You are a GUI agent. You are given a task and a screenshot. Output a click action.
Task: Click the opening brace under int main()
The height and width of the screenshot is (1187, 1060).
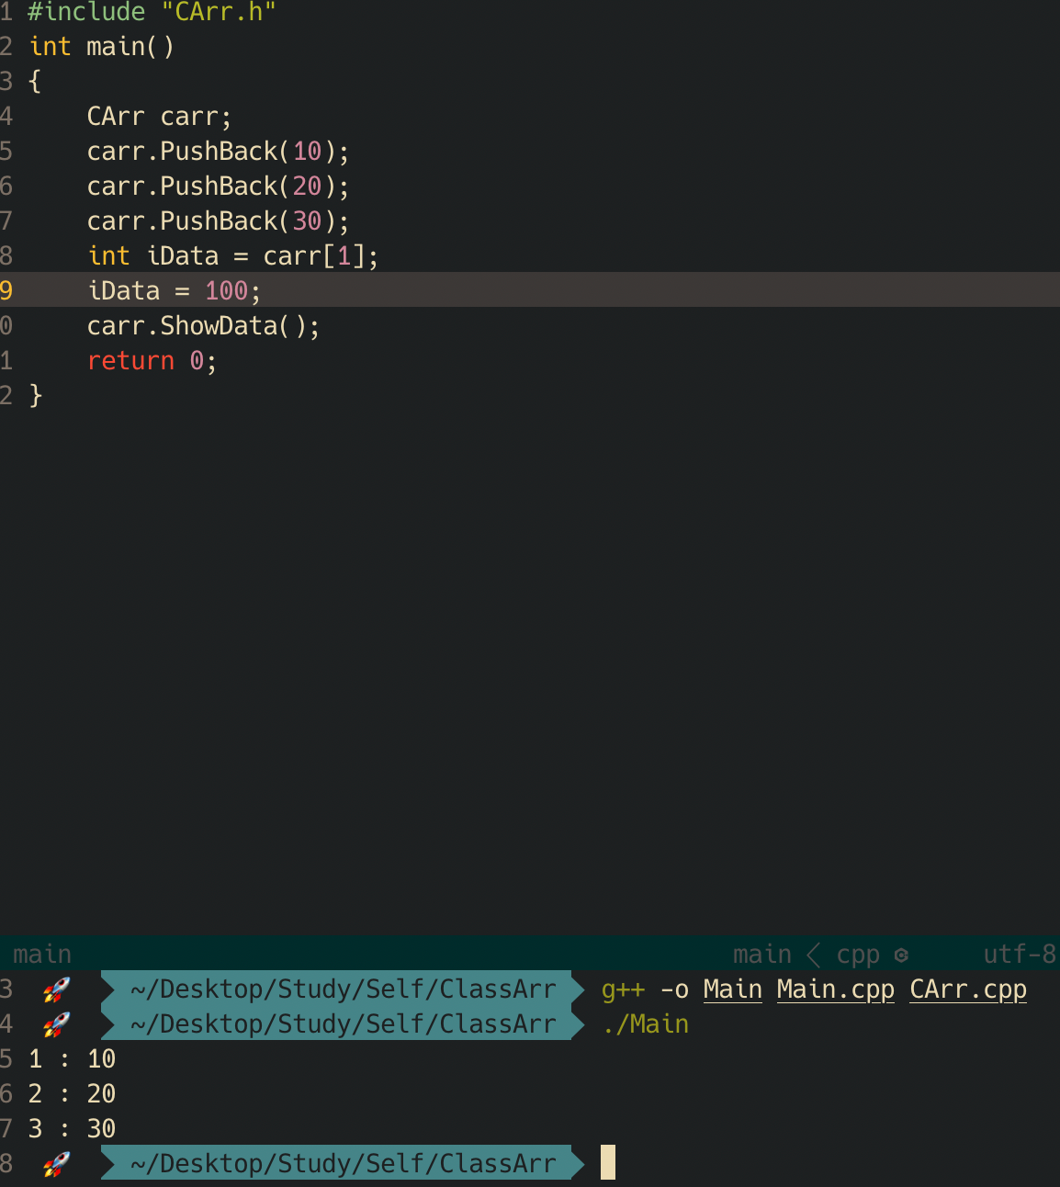[36, 82]
